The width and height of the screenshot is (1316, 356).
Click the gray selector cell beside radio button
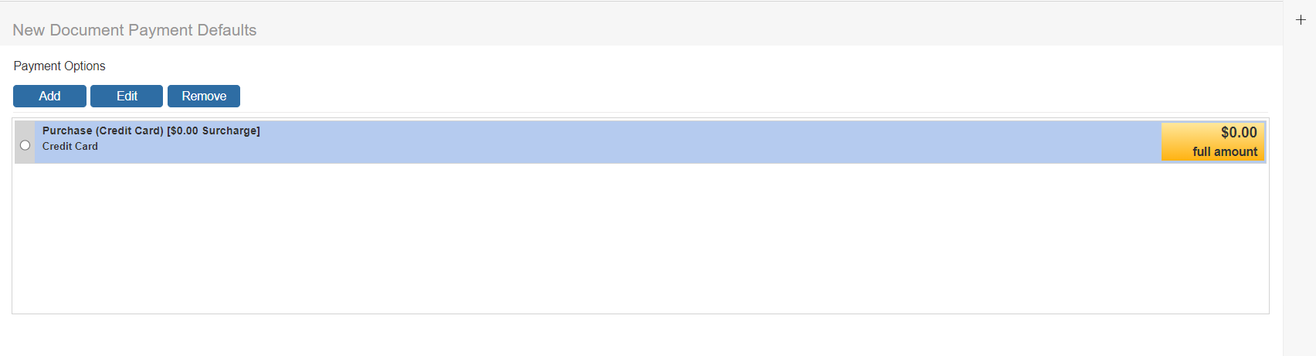click(25, 130)
